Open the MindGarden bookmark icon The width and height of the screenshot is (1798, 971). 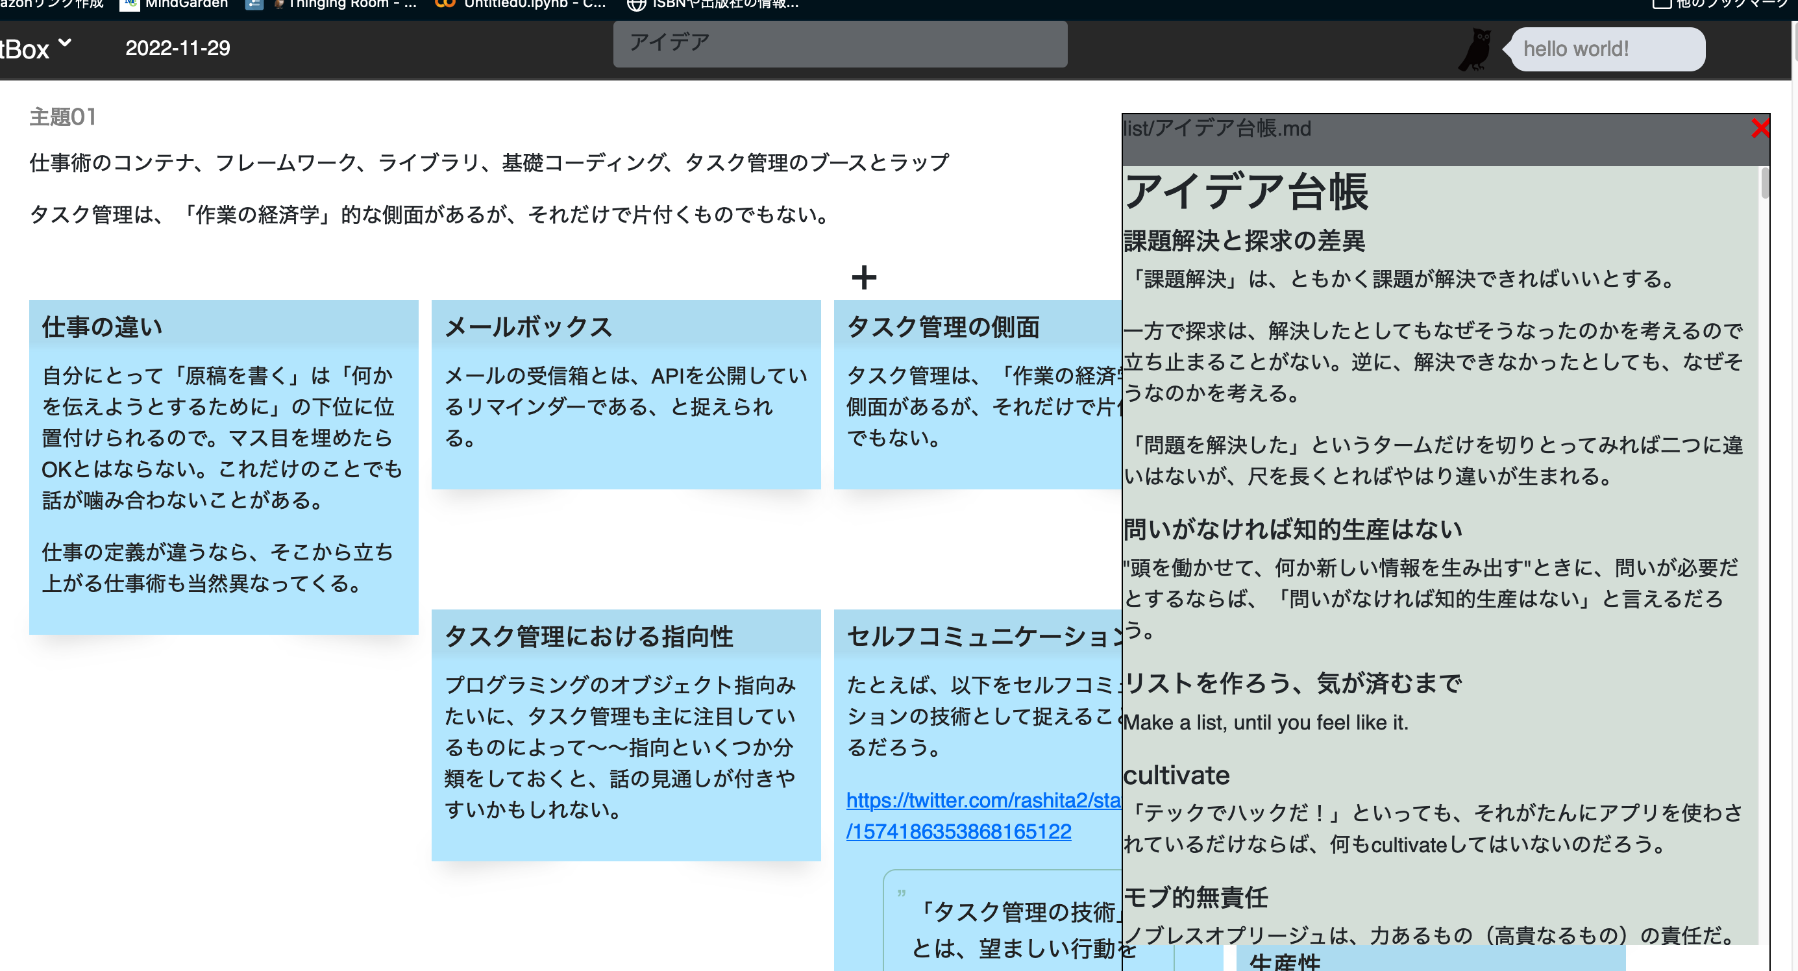(129, 4)
